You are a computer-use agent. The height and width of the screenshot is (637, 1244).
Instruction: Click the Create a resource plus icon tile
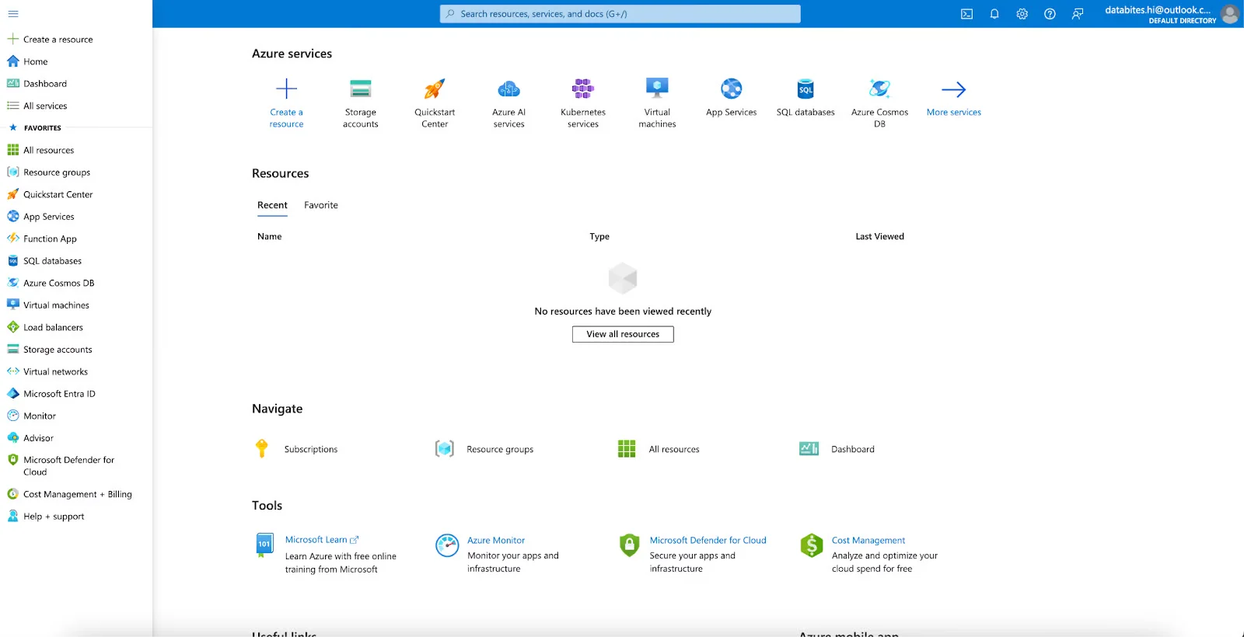pos(287,89)
